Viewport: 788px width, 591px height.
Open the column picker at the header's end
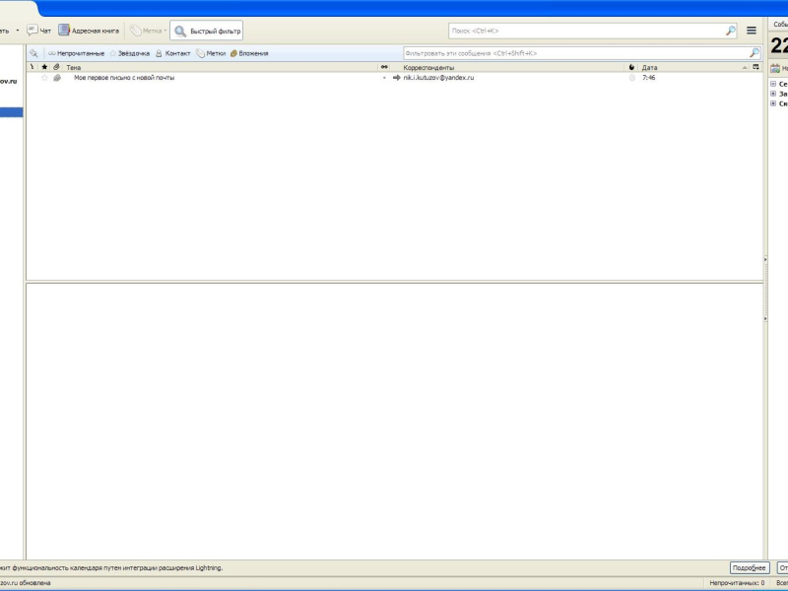[x=755, y=67]
